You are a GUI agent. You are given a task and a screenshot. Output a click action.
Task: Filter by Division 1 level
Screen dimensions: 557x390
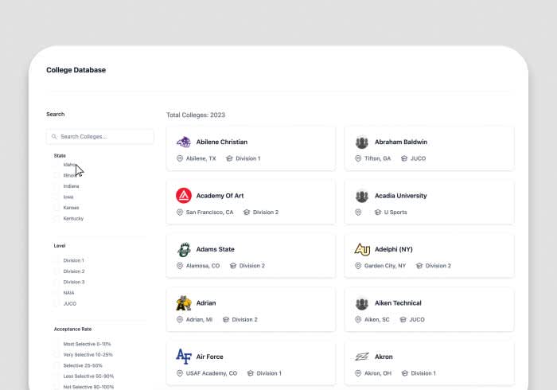(x=56, y=260)
